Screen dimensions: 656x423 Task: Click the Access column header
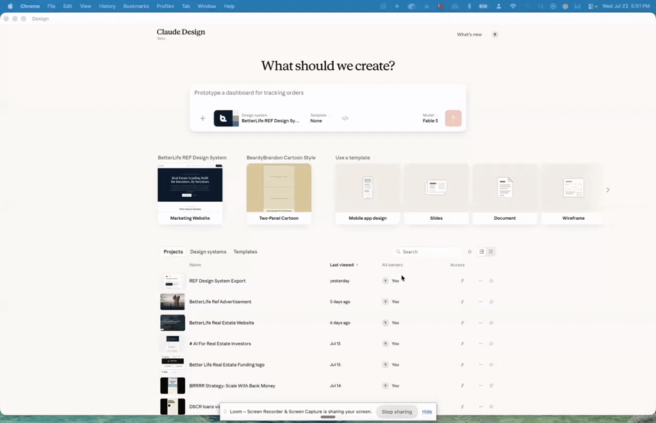(x=457, y=265)
